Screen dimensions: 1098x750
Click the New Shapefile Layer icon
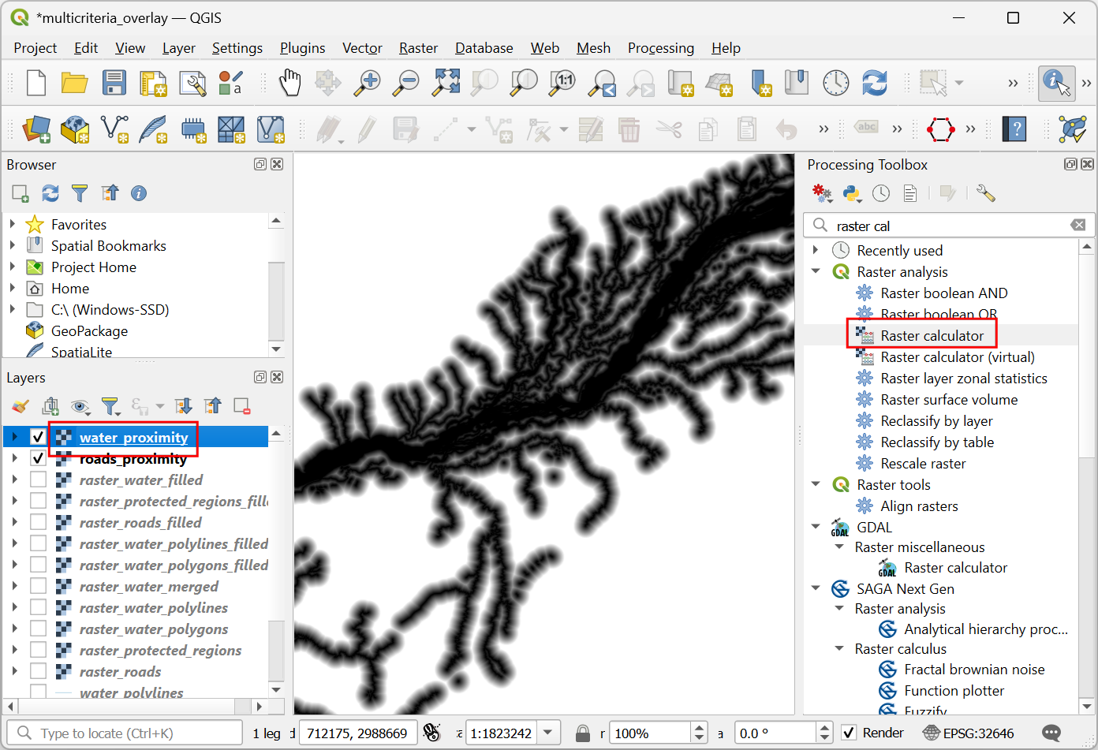(x=115, y=129)
